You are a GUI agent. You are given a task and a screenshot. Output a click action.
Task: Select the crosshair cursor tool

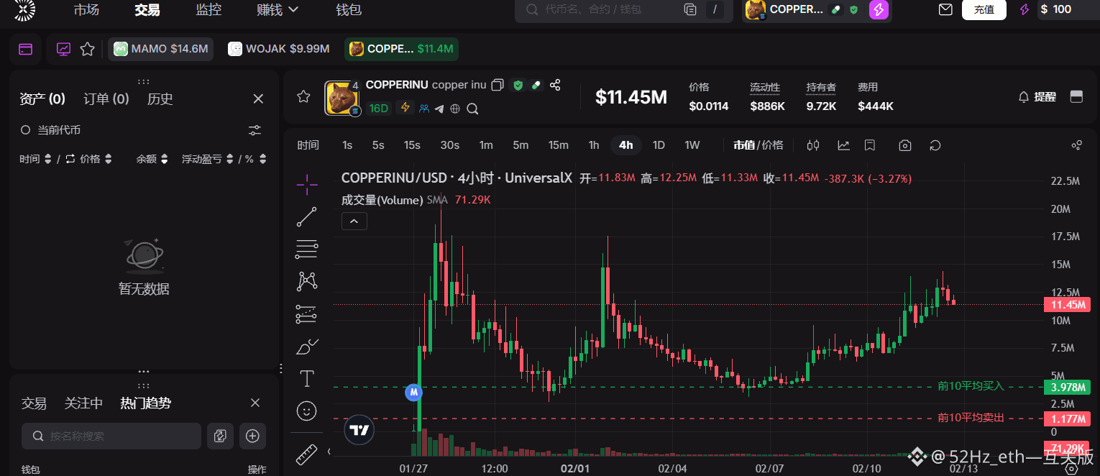(307, 185)
